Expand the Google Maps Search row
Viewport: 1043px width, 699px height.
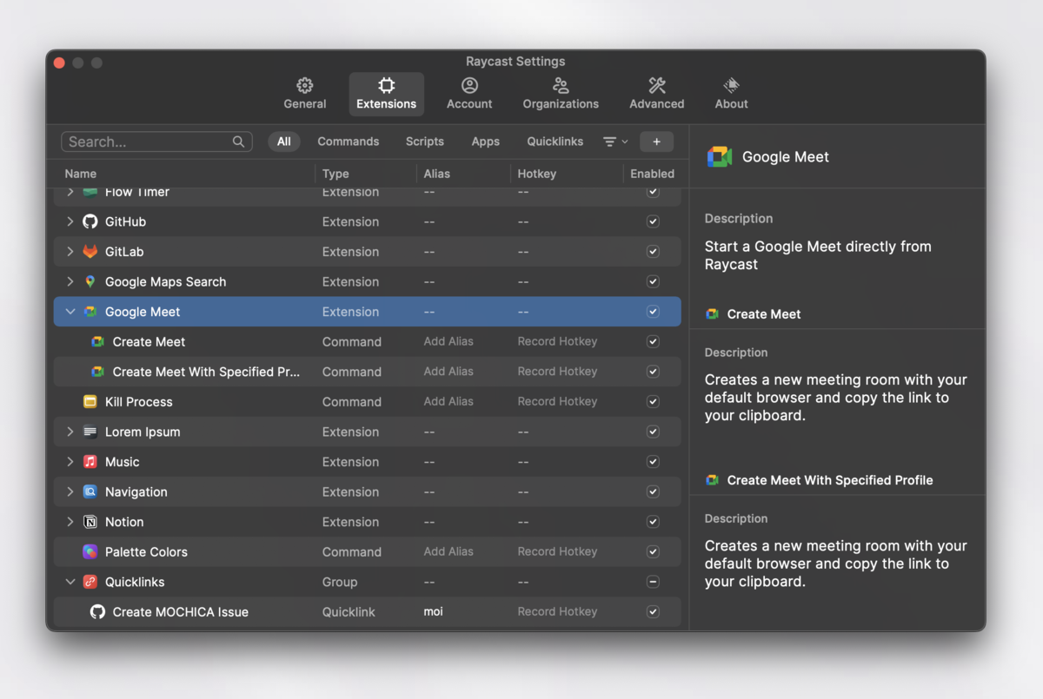pyautogui.click(x=70, y=281)
